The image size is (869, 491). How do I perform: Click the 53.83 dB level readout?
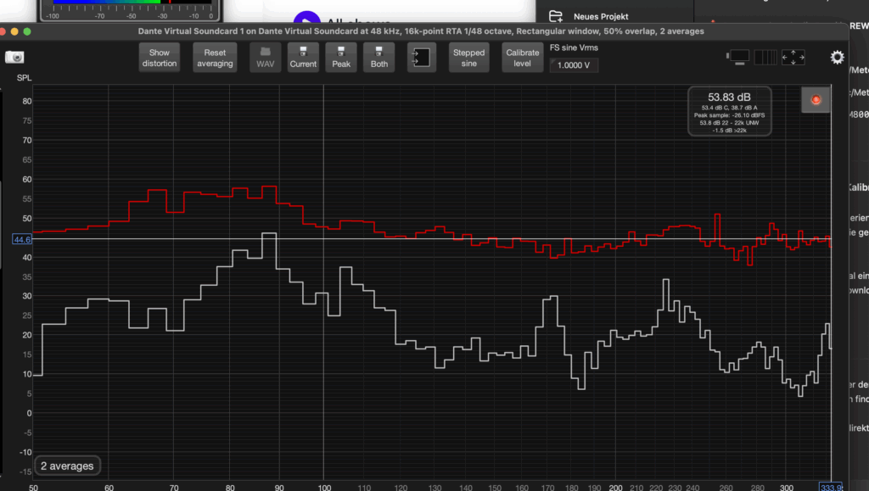(729, 98)
